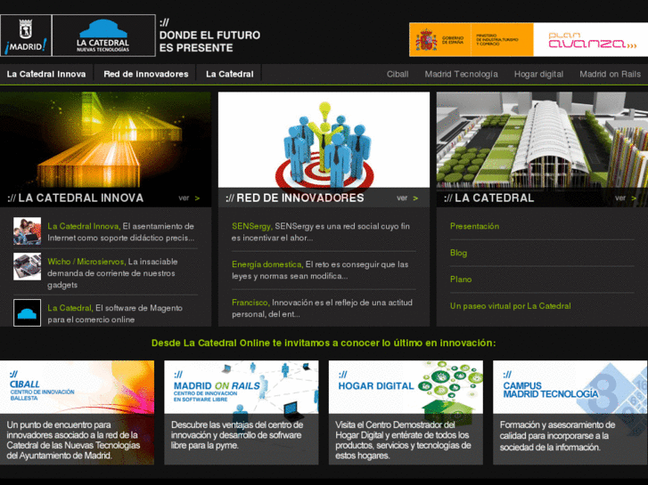Go to Madrid on Rails in navigation
648x485 pixels.
pyautogui.click(x=610, y=74)
